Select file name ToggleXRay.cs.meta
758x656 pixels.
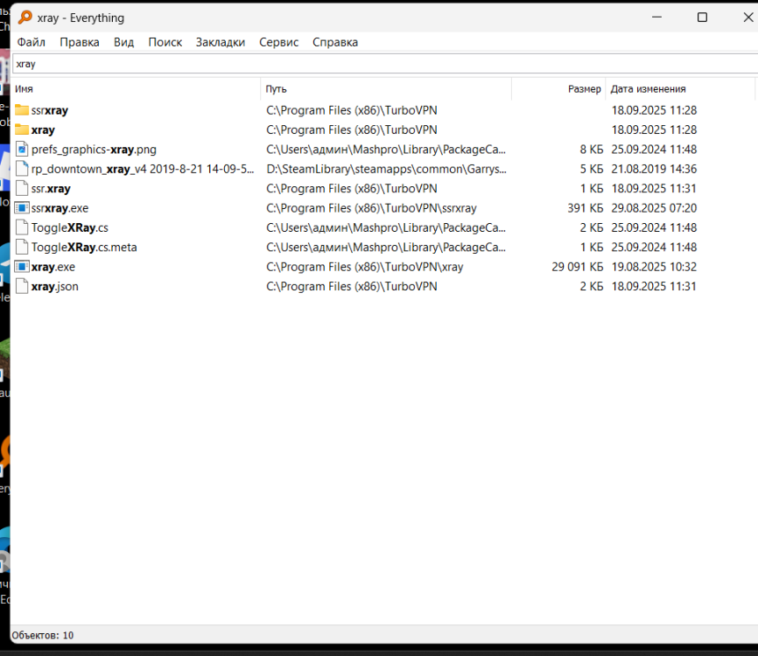84,248
